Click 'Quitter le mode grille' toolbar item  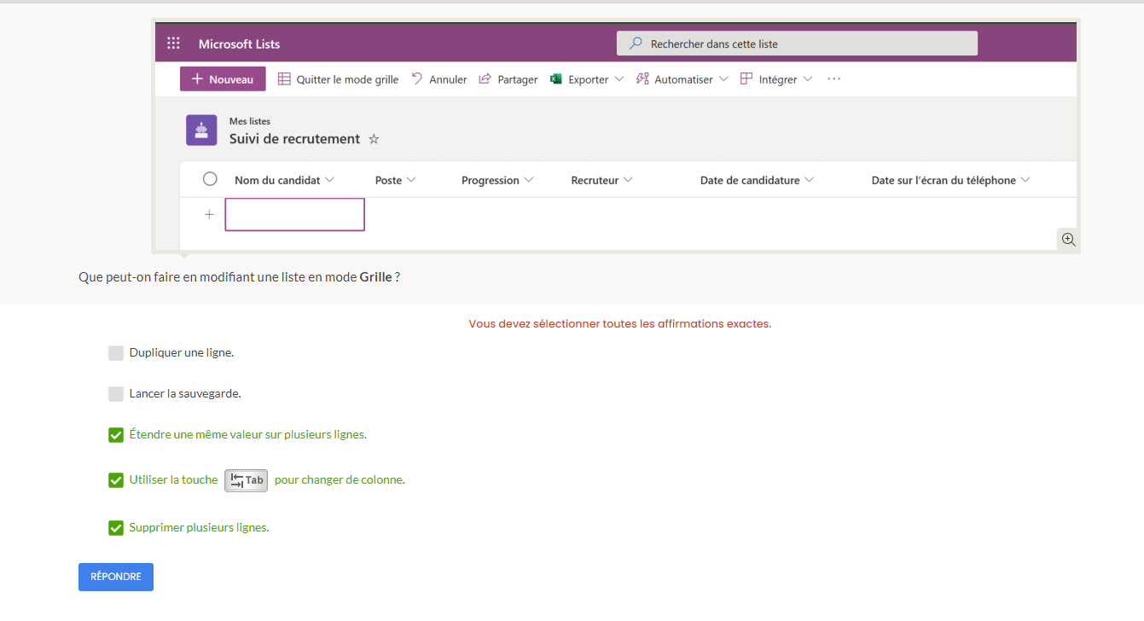click(339, 79)
